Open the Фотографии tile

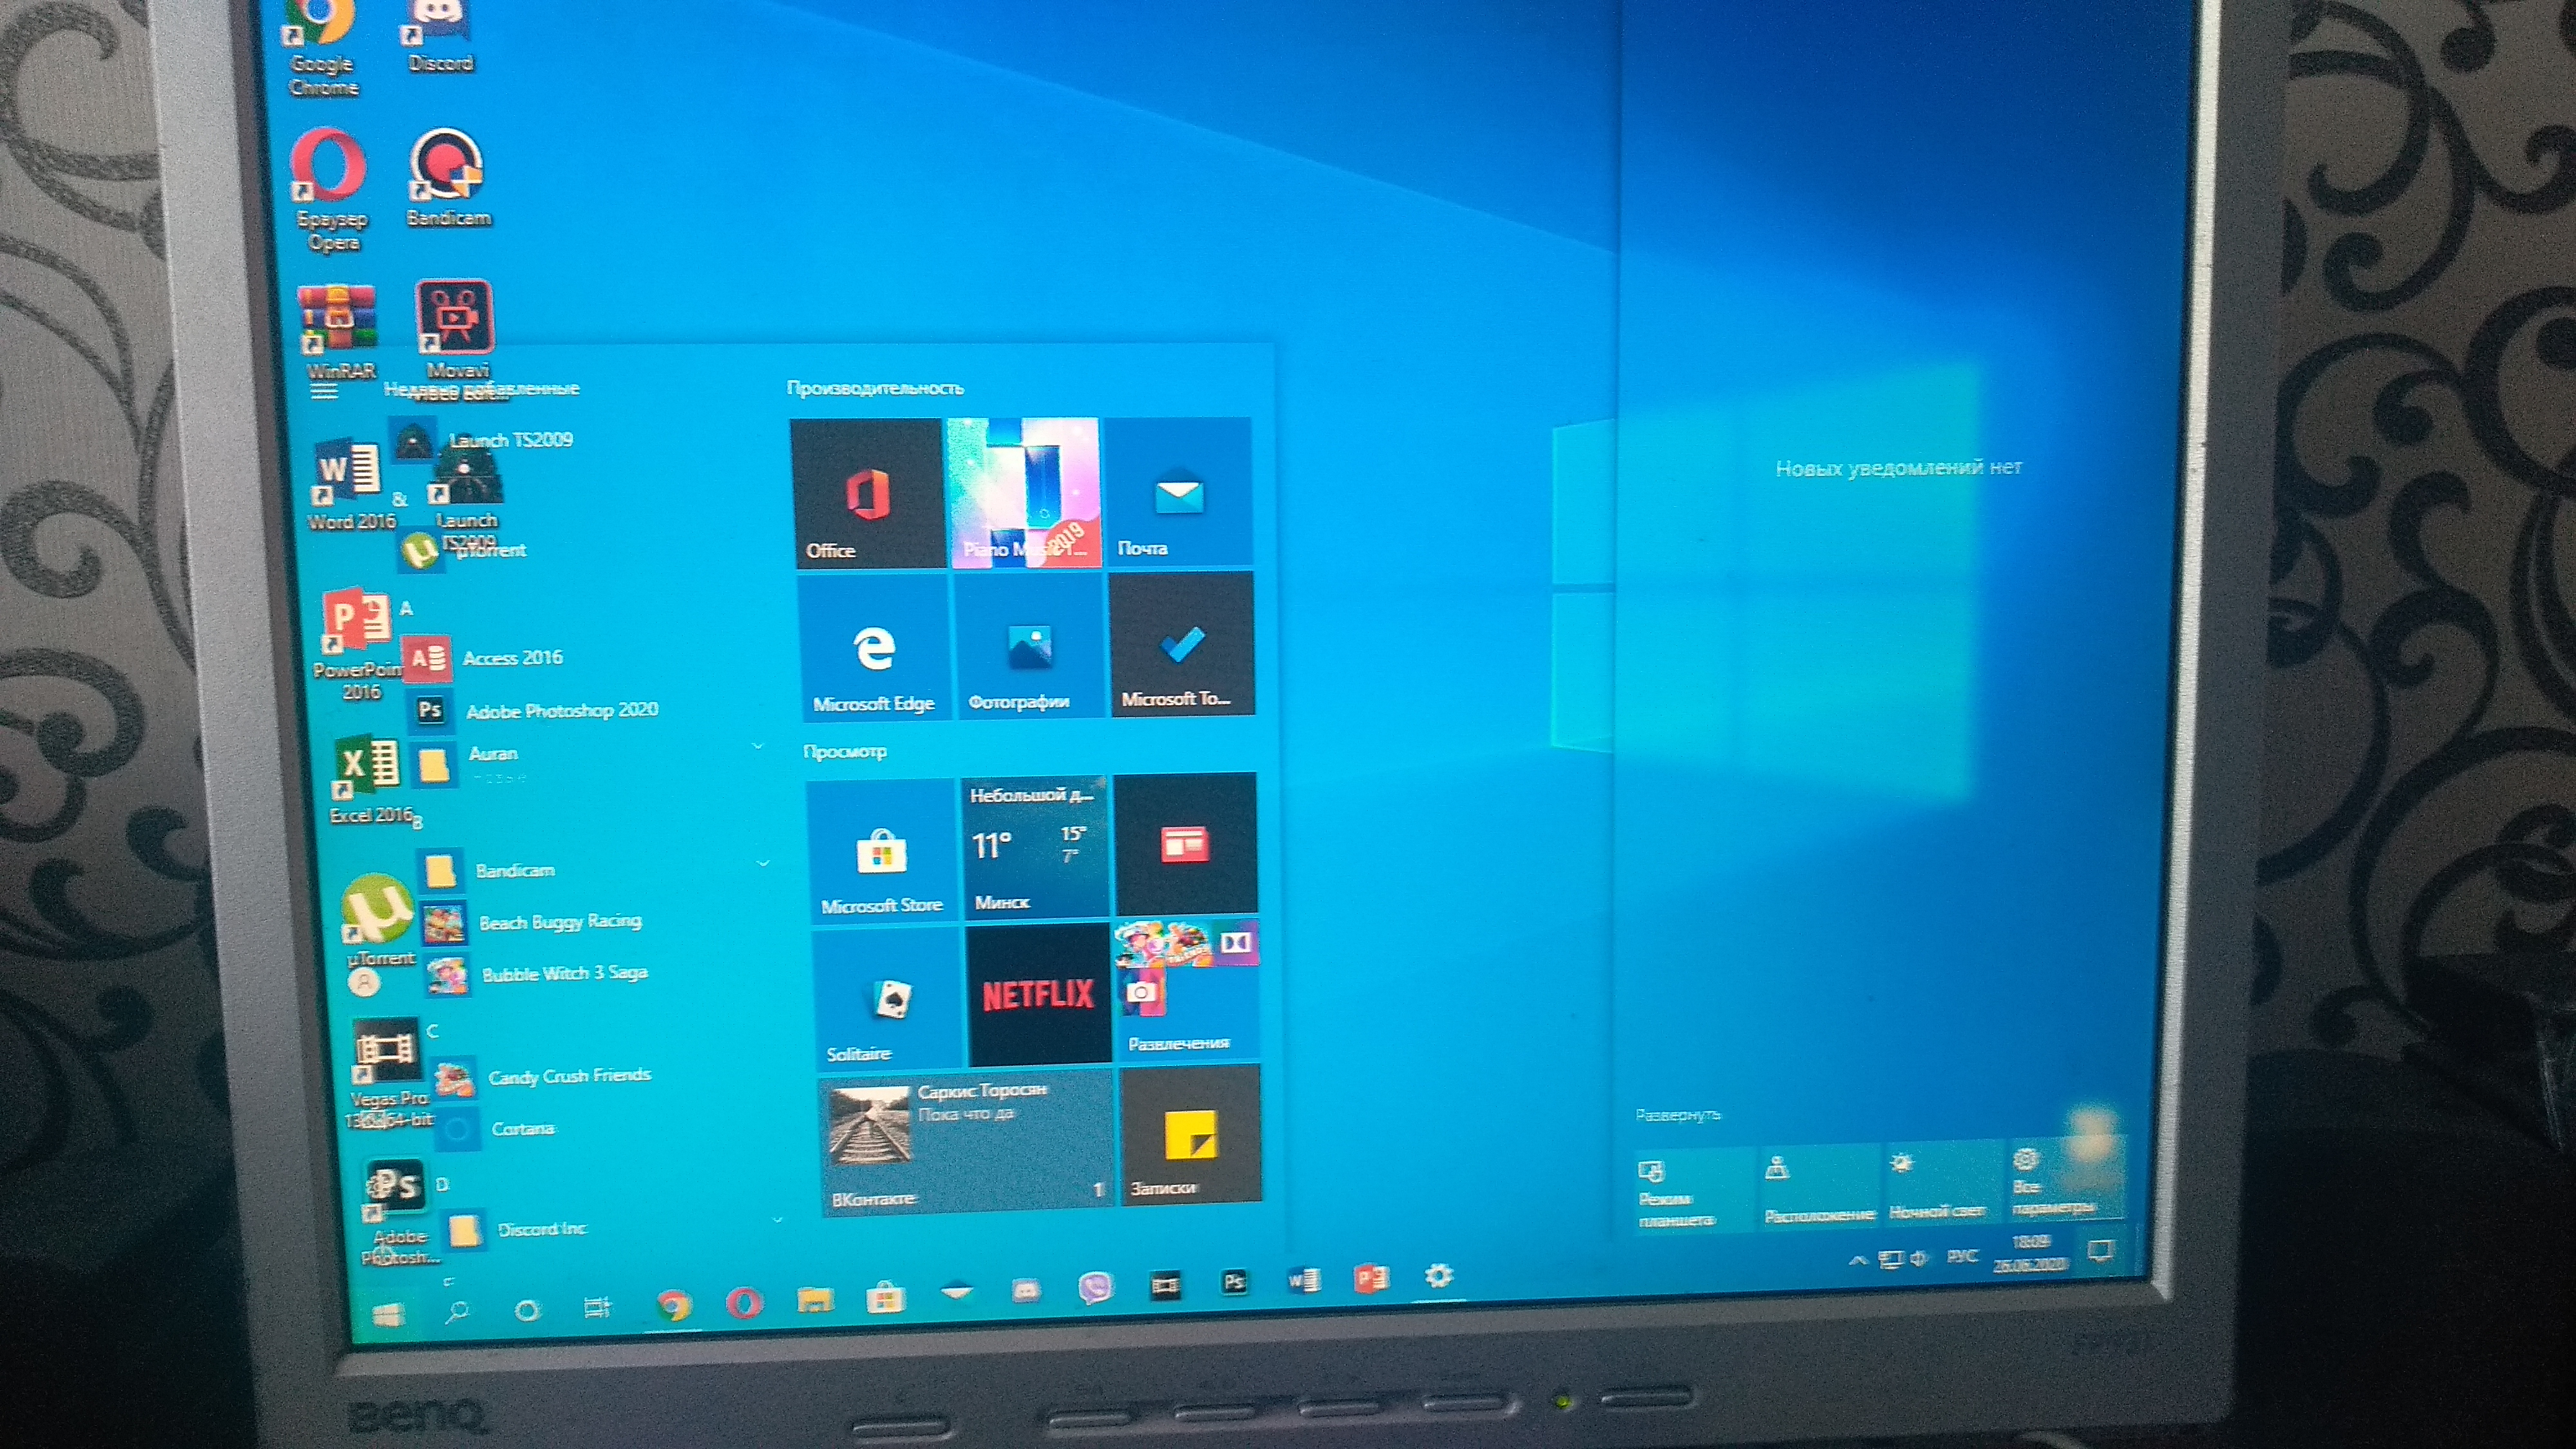point(1030,645)
